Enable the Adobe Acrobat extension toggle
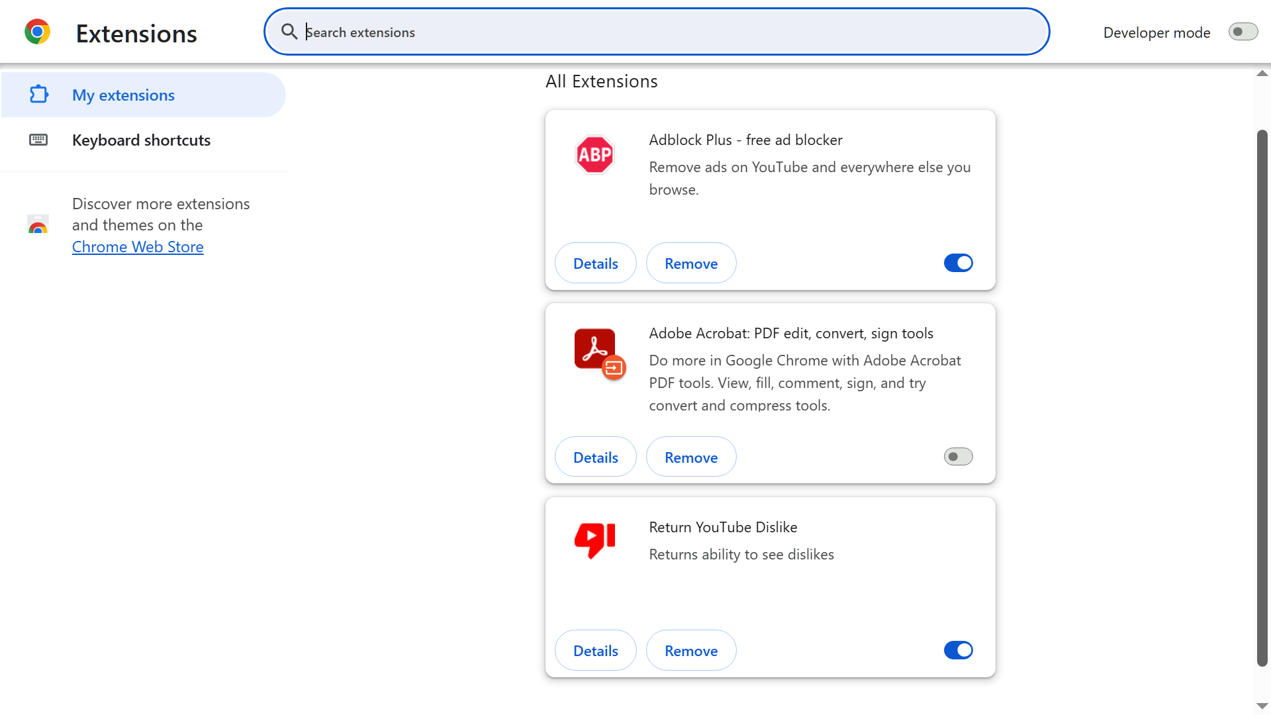Viewport: 1271px width, 715px height. tap(958, 457)
